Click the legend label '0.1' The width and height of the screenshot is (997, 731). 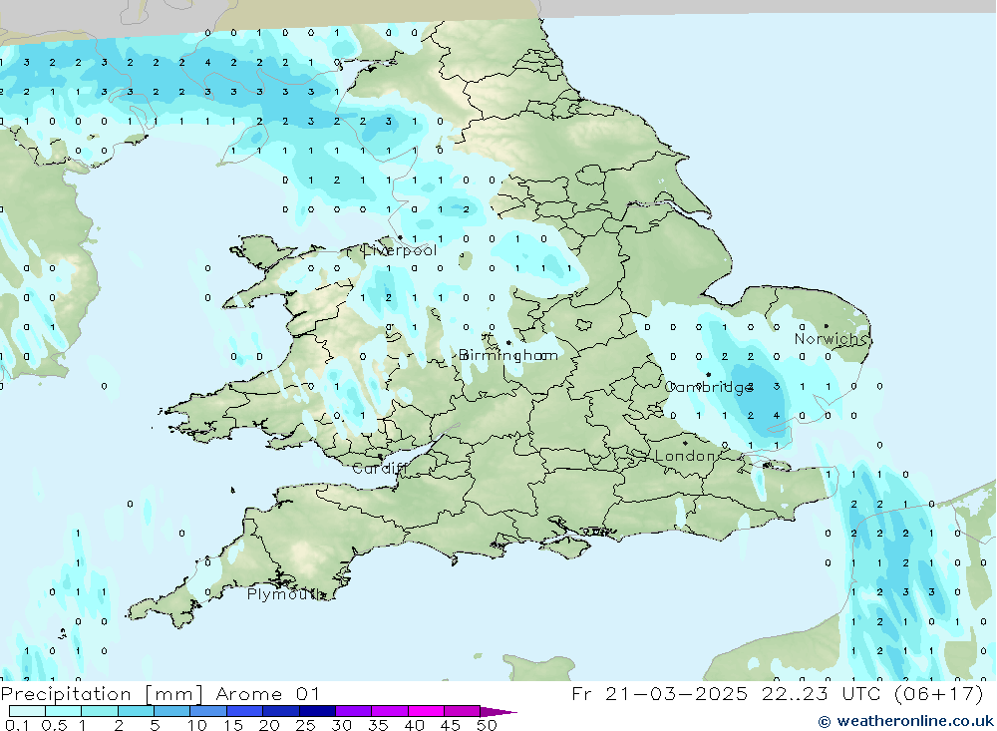coord(17,725)
